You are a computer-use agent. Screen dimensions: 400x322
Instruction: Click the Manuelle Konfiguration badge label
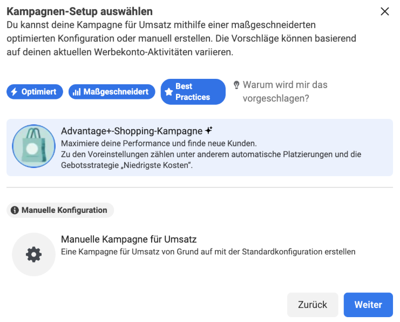(x=64, y=210)
